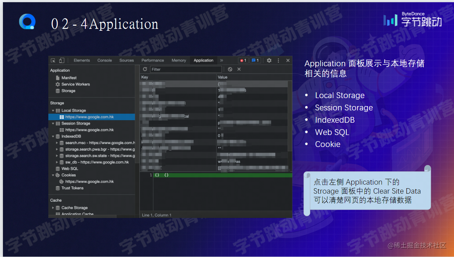Click the Key column header
This screenshot has height=257, width=454.
[178, 77]
